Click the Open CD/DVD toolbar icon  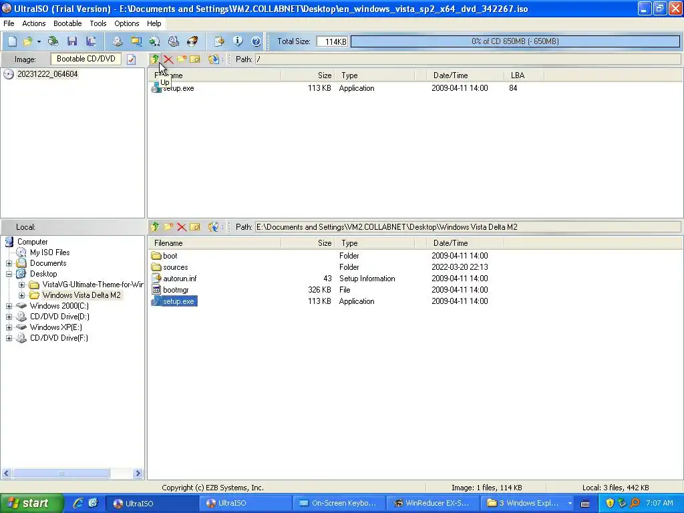pyautogui.click(x=53, y=41)
